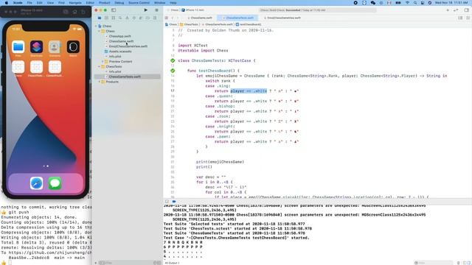Image resolution: width=472 pixels, height=265 pixels.
Task: Go back in editor history
Action: [173, 18]
